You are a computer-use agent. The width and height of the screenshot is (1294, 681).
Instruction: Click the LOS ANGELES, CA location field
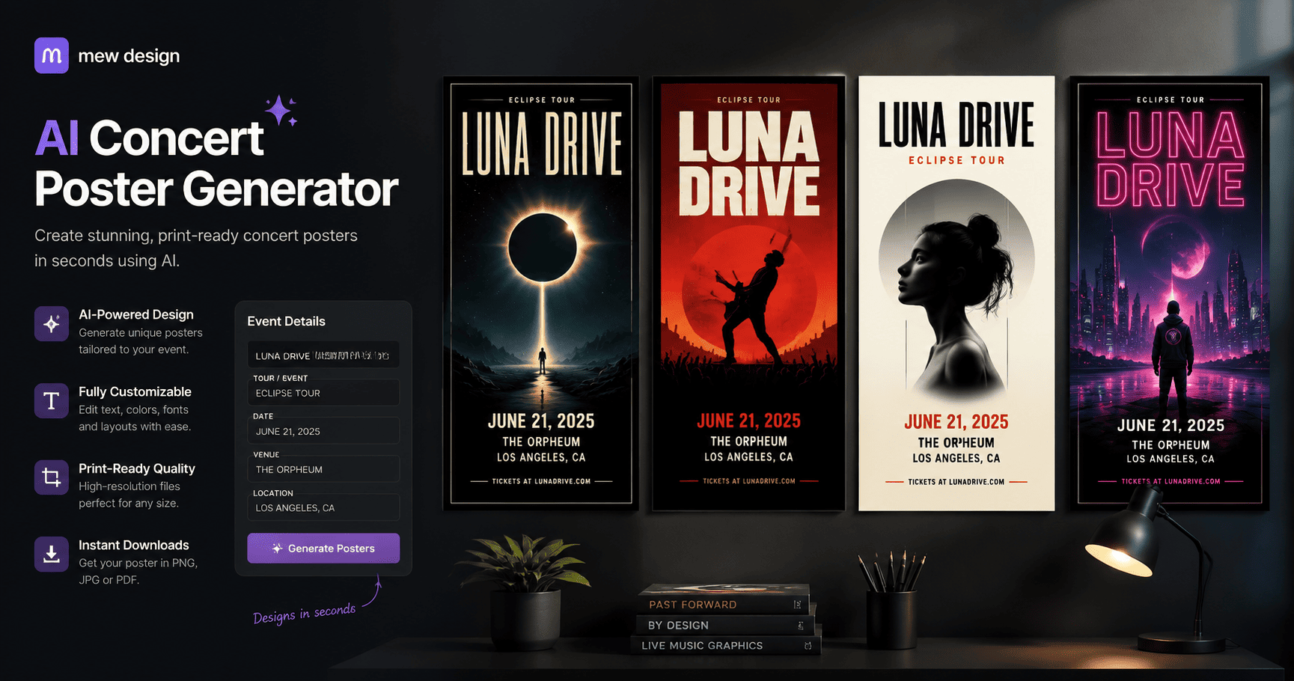coord(323,507)
